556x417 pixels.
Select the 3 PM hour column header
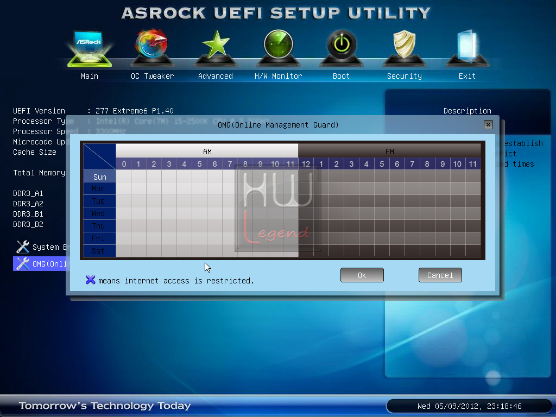[x=351, y=164]
